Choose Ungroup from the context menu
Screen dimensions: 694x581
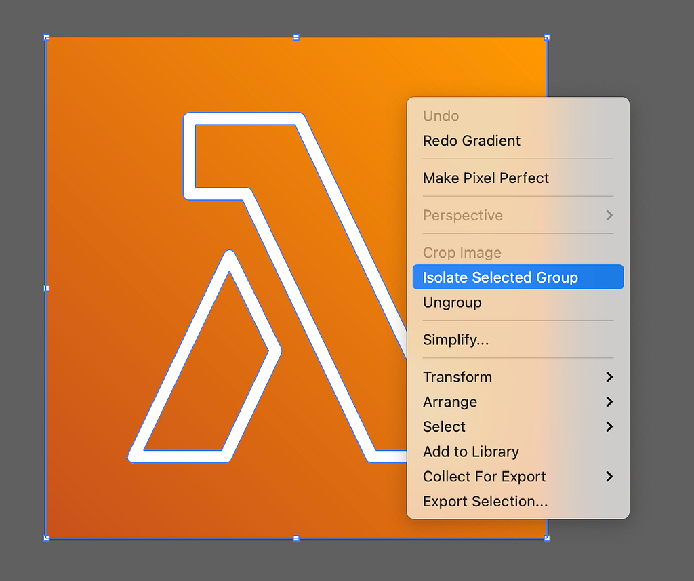click(518, 302)
